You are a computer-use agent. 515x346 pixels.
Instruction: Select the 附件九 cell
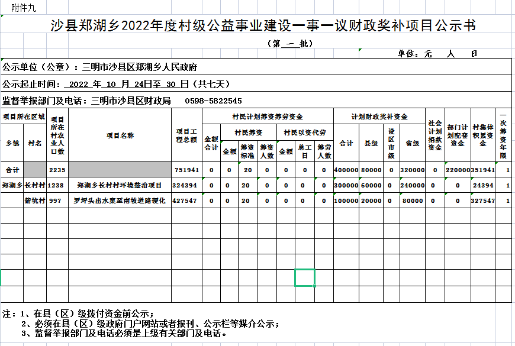pos(24,7)
